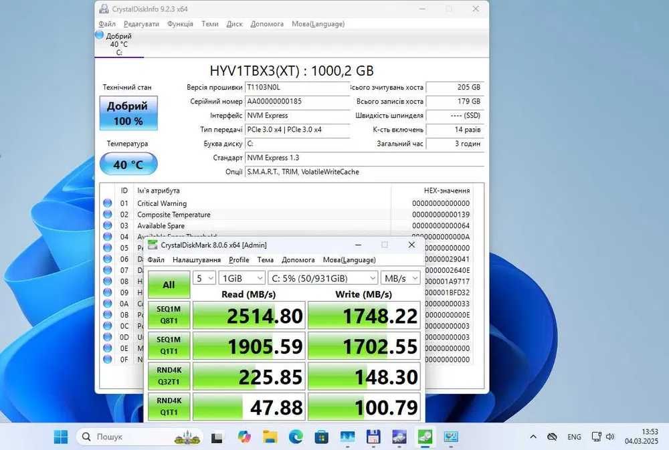Start the SEQ1M Q1T1 test
The height and width of the screenshot is (450, 669).
click(x=169, y=346)
